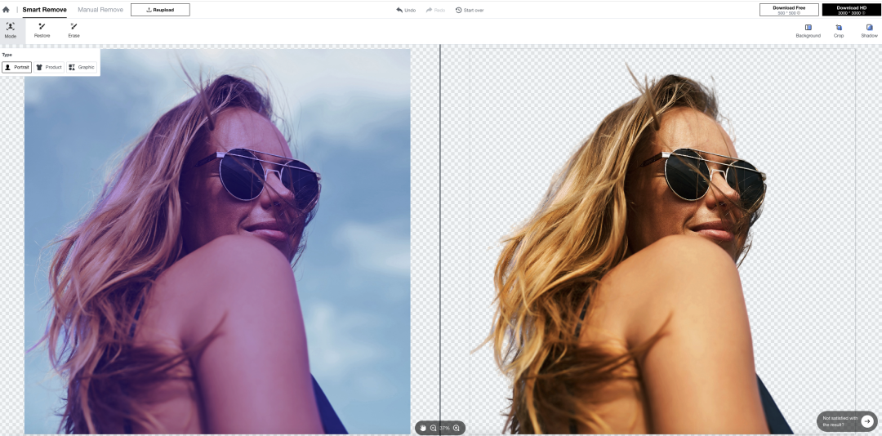The image size is (882, 436).
Task: Undo the last action
Action: tap(406, 10)
